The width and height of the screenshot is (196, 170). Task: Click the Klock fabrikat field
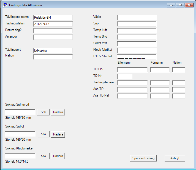[x=137, y=50]
